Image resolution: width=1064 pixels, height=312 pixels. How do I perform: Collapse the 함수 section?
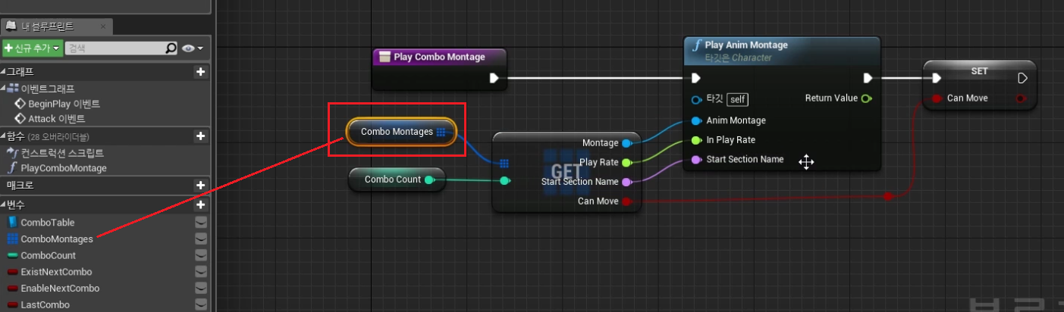pyautogui.click(x=3, y=136)
